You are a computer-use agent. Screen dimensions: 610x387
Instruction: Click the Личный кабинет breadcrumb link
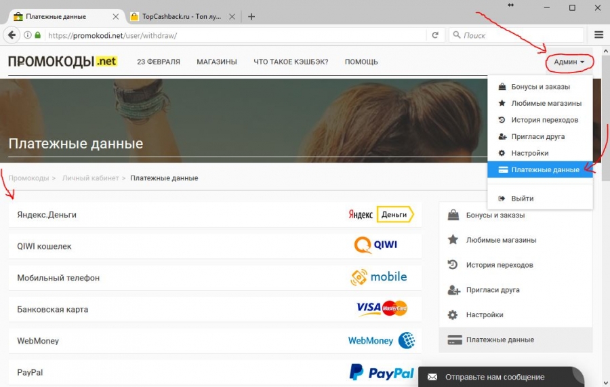point(91,178)
